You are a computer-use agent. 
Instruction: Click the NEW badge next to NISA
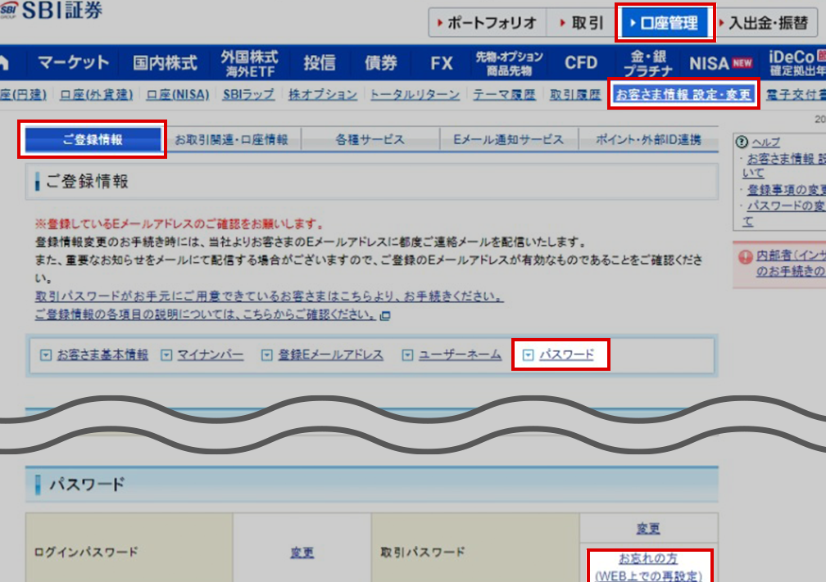(742, 63)
